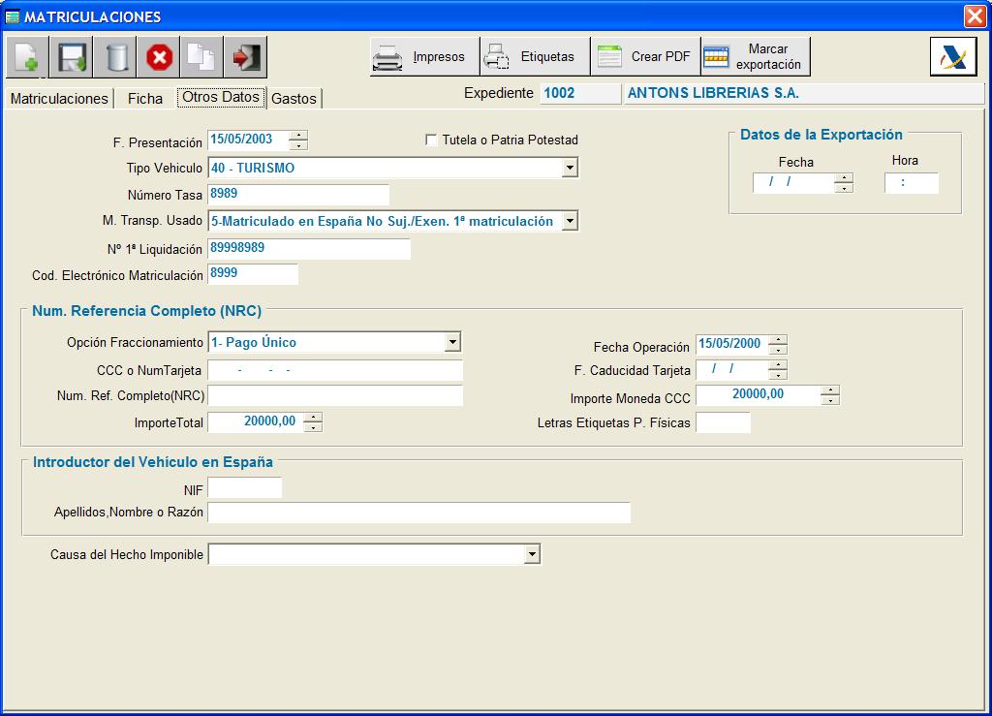Click the Fecha Operación date field
This screenshot has height=716, width=992.
[732, 344]
